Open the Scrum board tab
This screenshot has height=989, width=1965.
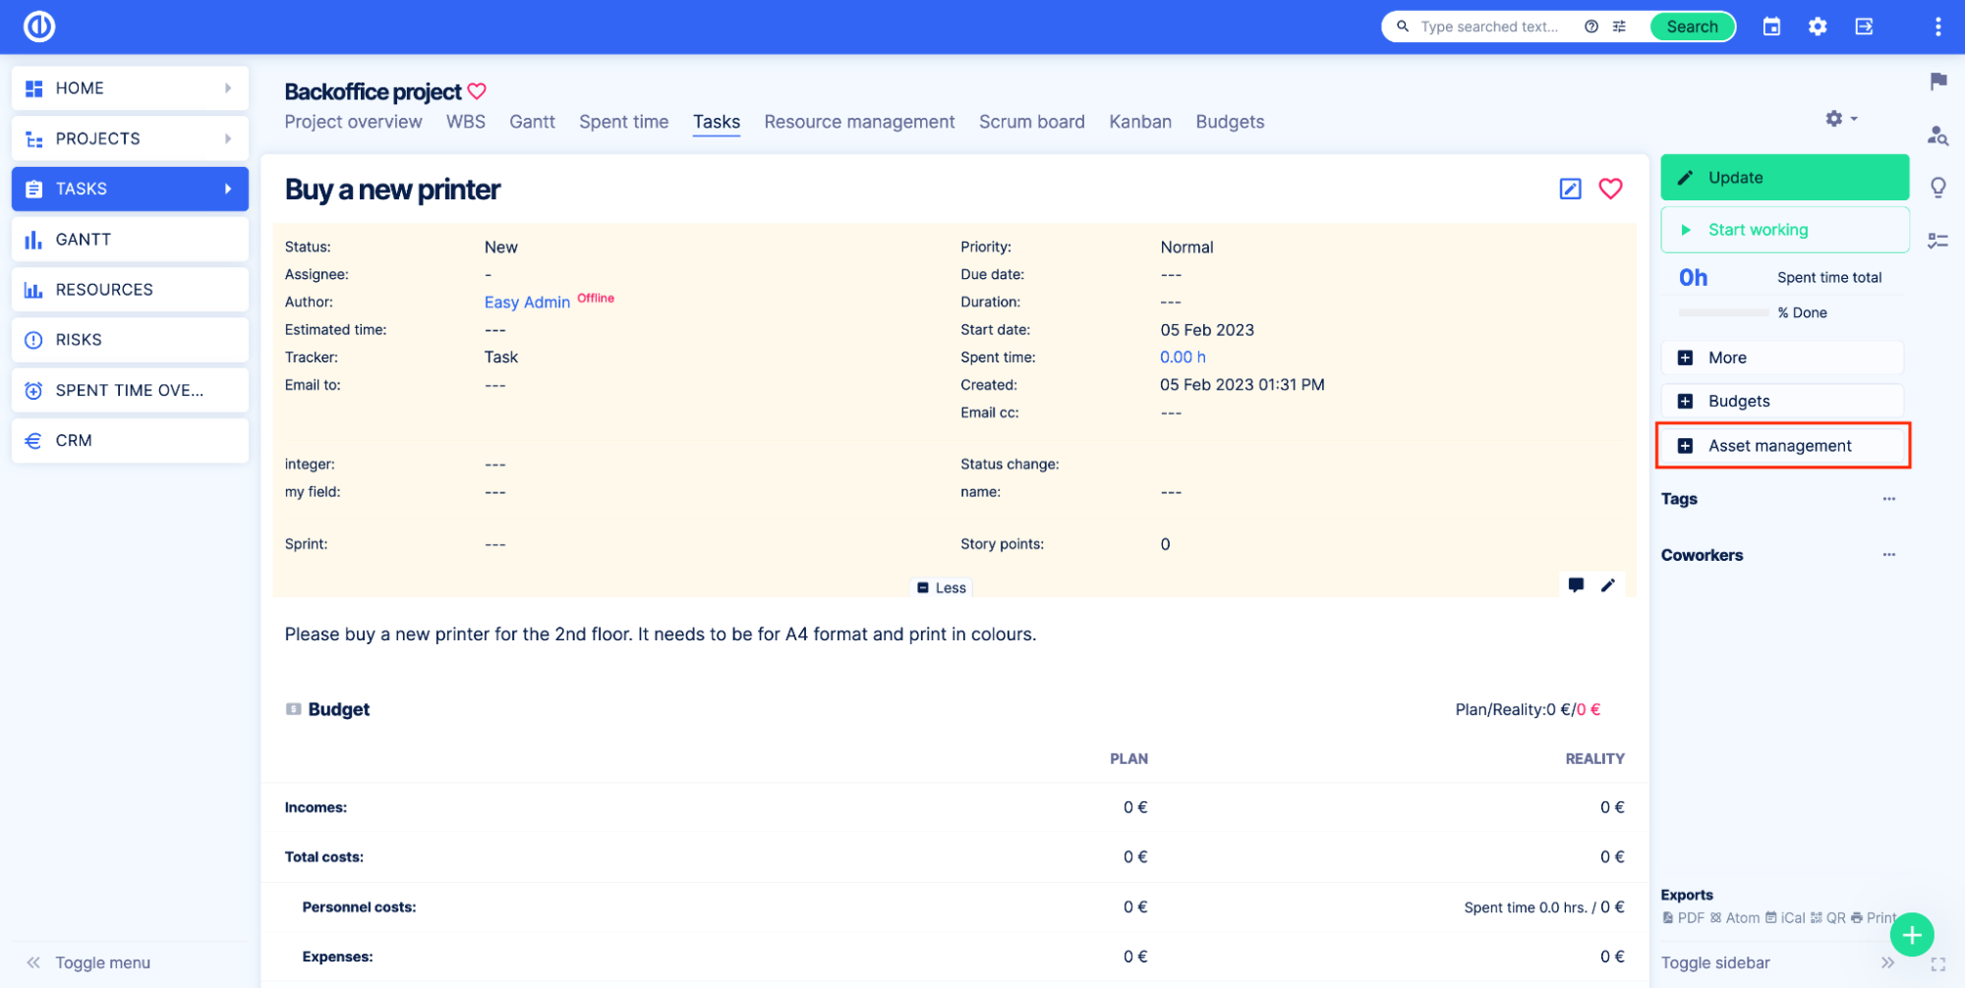coord(1031,122)
